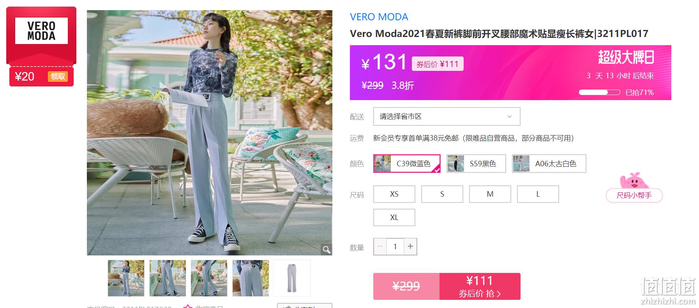Choose size L
Image resolution: width=699 pixels, height=308 pixels.
point(538,194)
